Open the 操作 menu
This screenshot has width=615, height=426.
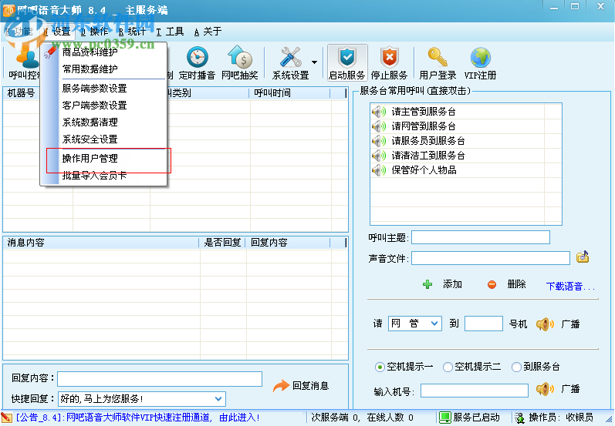94,32
